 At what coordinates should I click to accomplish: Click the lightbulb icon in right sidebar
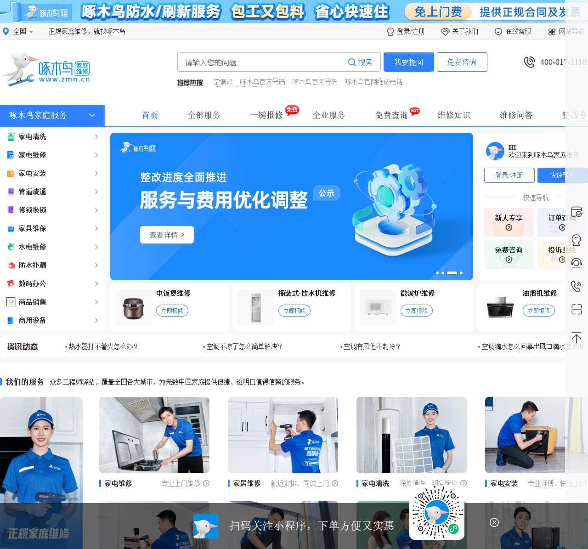tap(576, 240)
